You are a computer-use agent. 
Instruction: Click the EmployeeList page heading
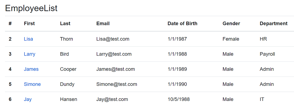pyautogui.click(x=31, y=8)
